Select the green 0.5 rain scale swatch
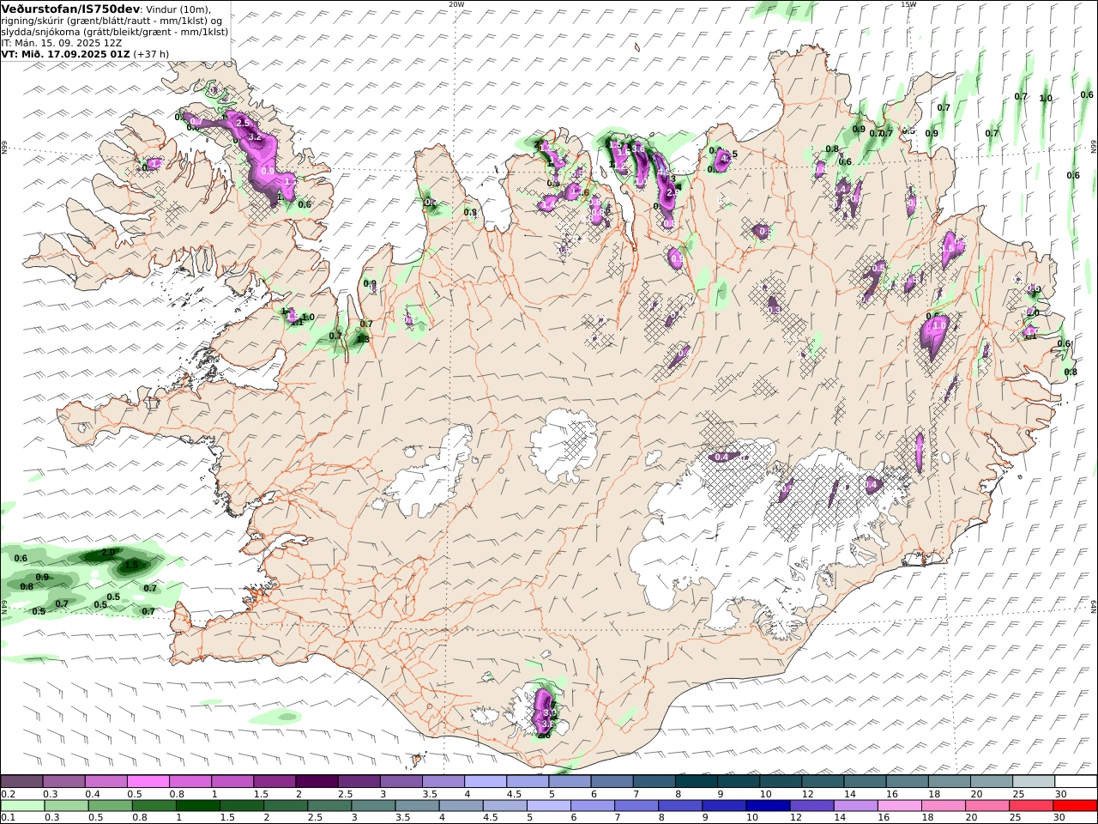The width and height of the screenshot is (1098, 824). pos(111,805)
